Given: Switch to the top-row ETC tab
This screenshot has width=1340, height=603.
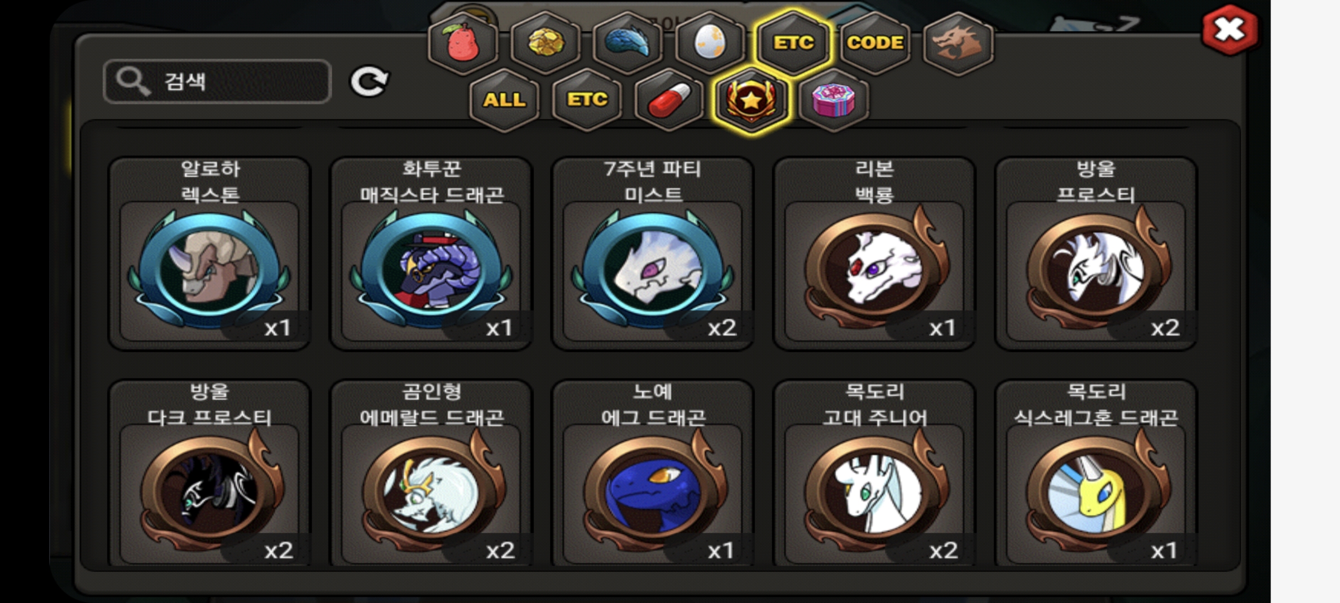Looking at the screenshot, I should point(793,44).
